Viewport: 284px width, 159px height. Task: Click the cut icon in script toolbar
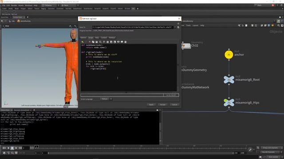(90, 42)
